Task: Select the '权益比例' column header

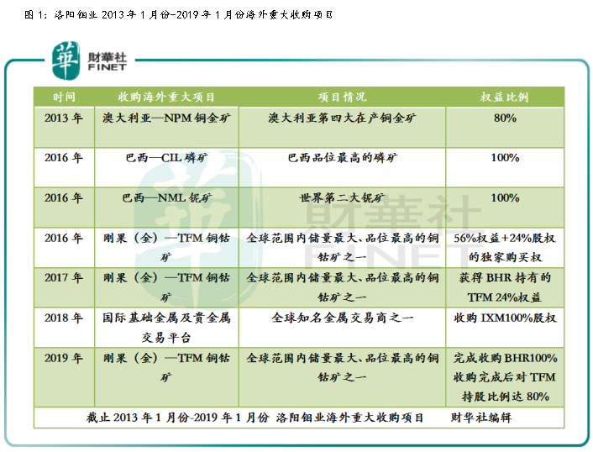Action: tap(505, 97)
